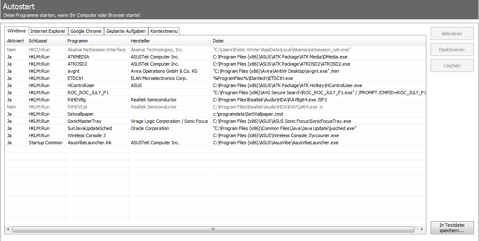Viewport: 479px width, 241px height.
Task: Click the DMedia.exe file path
Action: tap(280, 57)
